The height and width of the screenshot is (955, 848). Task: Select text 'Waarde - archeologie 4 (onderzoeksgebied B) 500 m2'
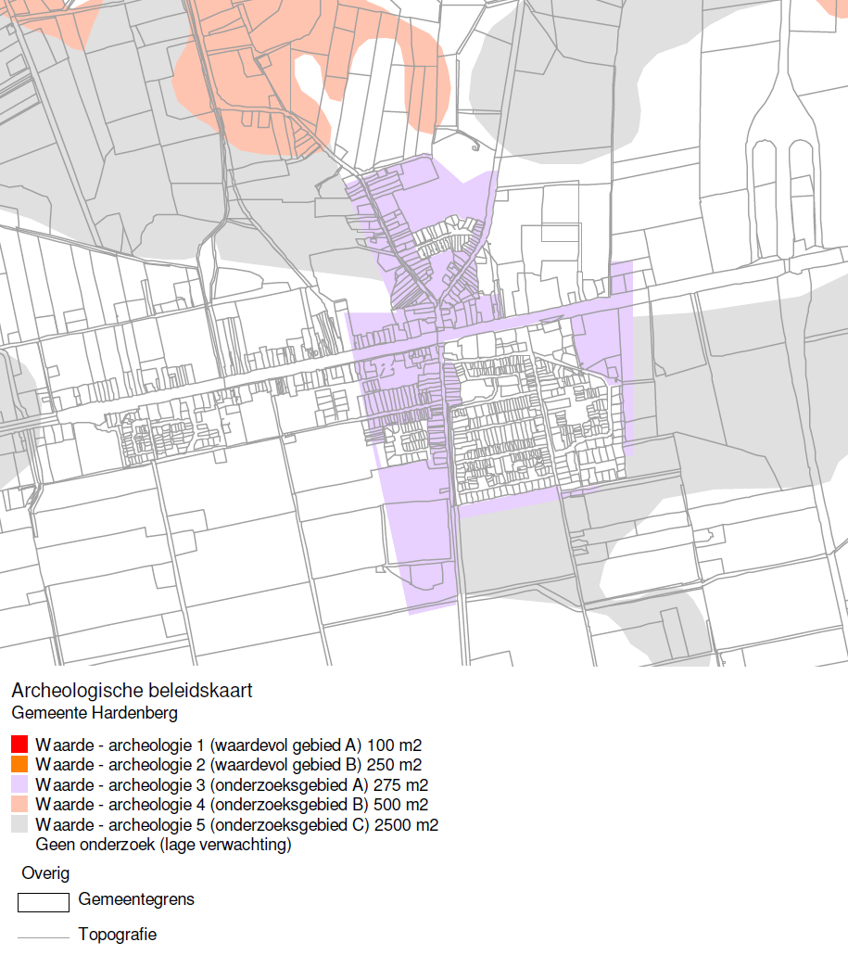click(x=232, y=805)
